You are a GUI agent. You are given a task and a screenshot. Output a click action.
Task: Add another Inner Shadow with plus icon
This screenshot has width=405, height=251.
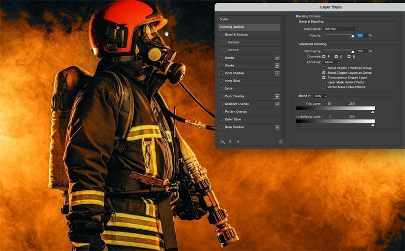click(x=277, y=73)
